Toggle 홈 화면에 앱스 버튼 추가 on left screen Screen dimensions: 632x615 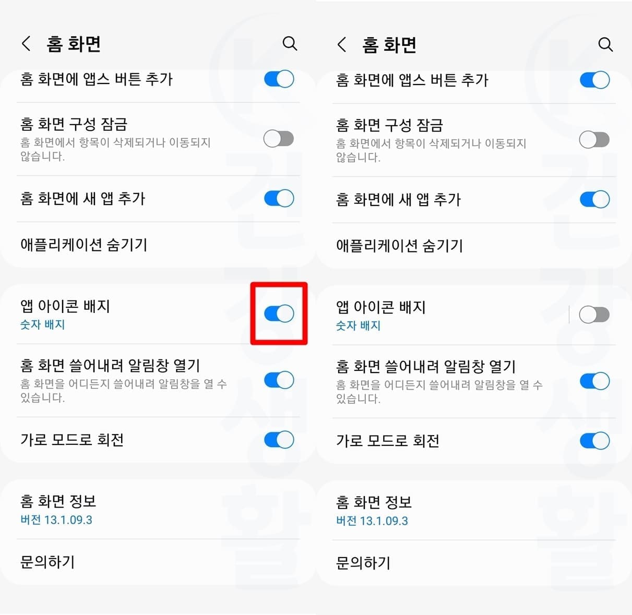click(279, 79)
